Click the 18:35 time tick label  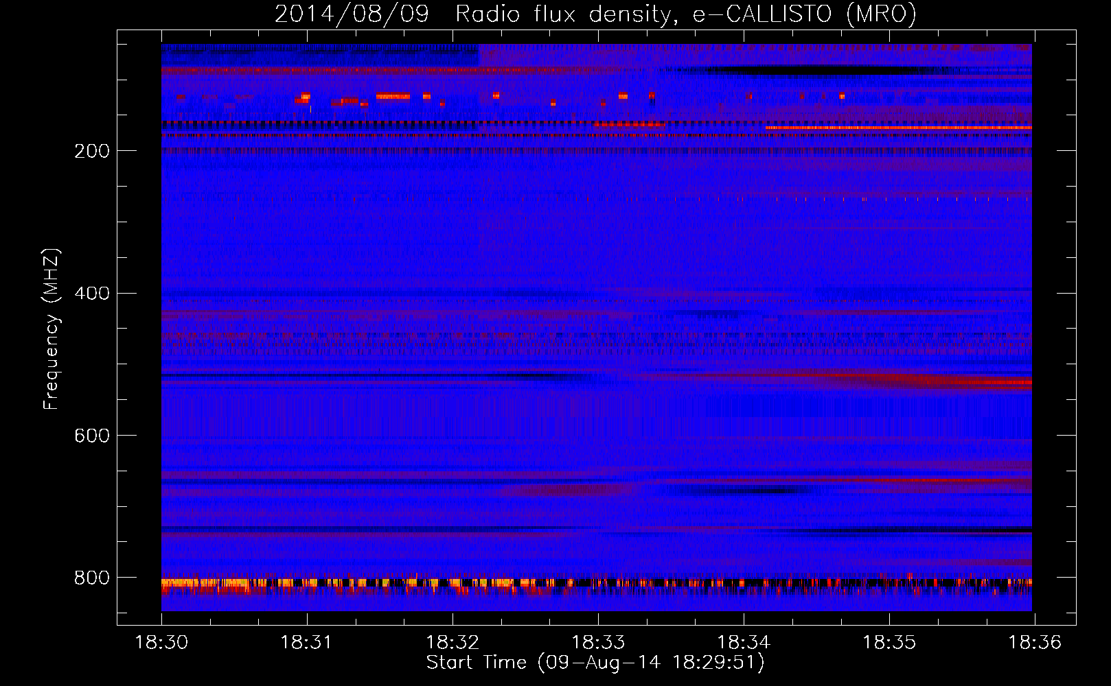tap(889, 642)
